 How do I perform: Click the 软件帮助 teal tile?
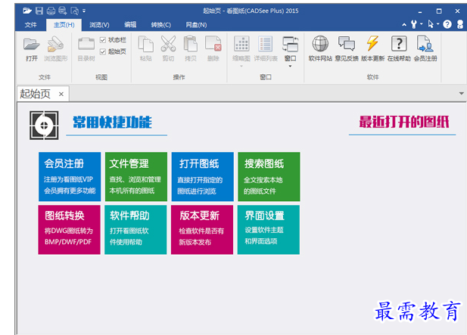pyautogui.click(x=135, y=229)
